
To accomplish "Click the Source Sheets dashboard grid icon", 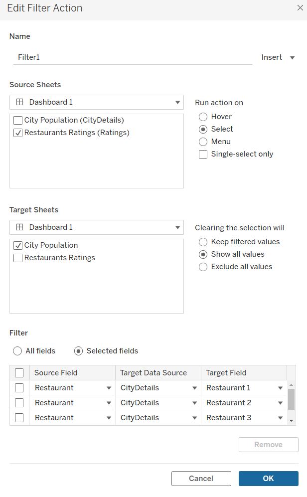I will point(20,102).
